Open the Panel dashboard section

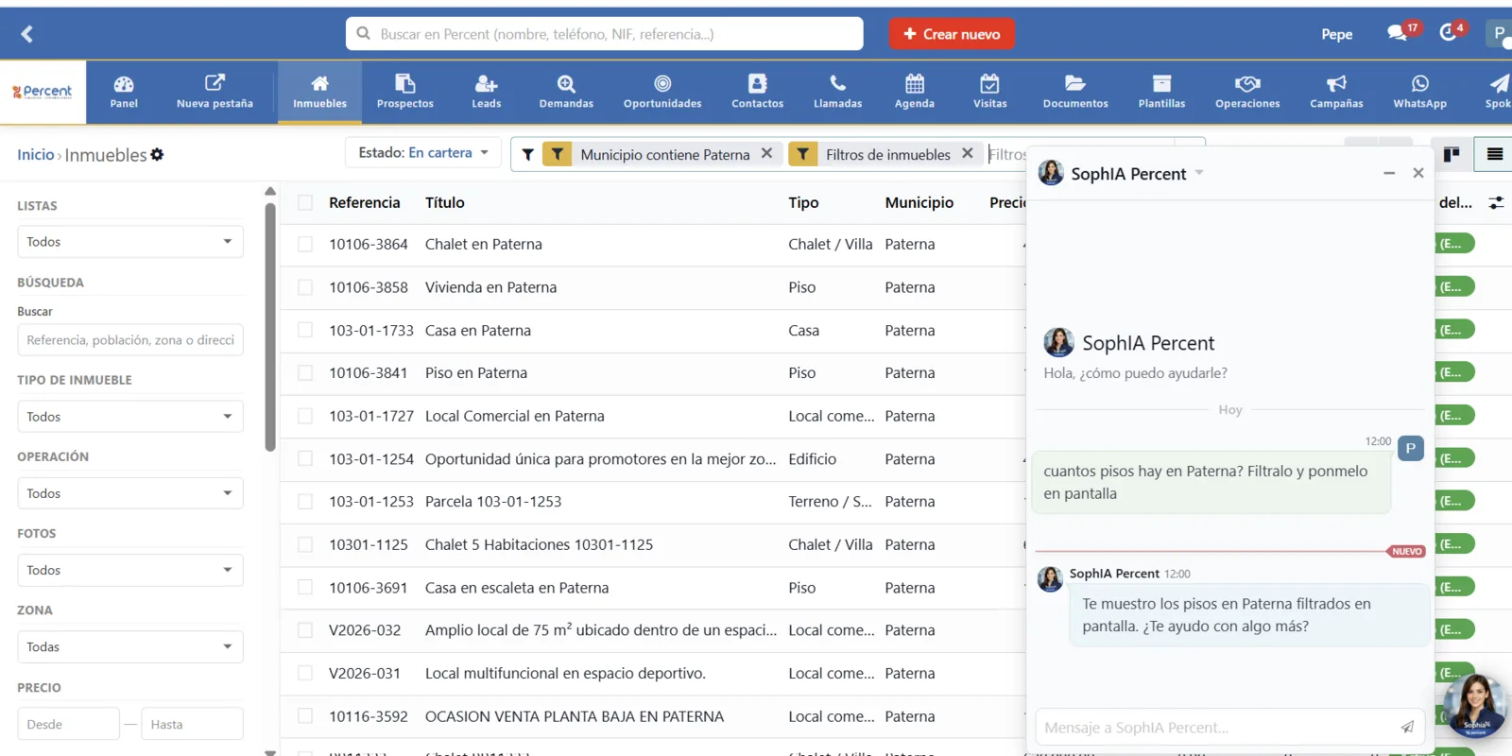pyautogui.click(x=124, y=92)
